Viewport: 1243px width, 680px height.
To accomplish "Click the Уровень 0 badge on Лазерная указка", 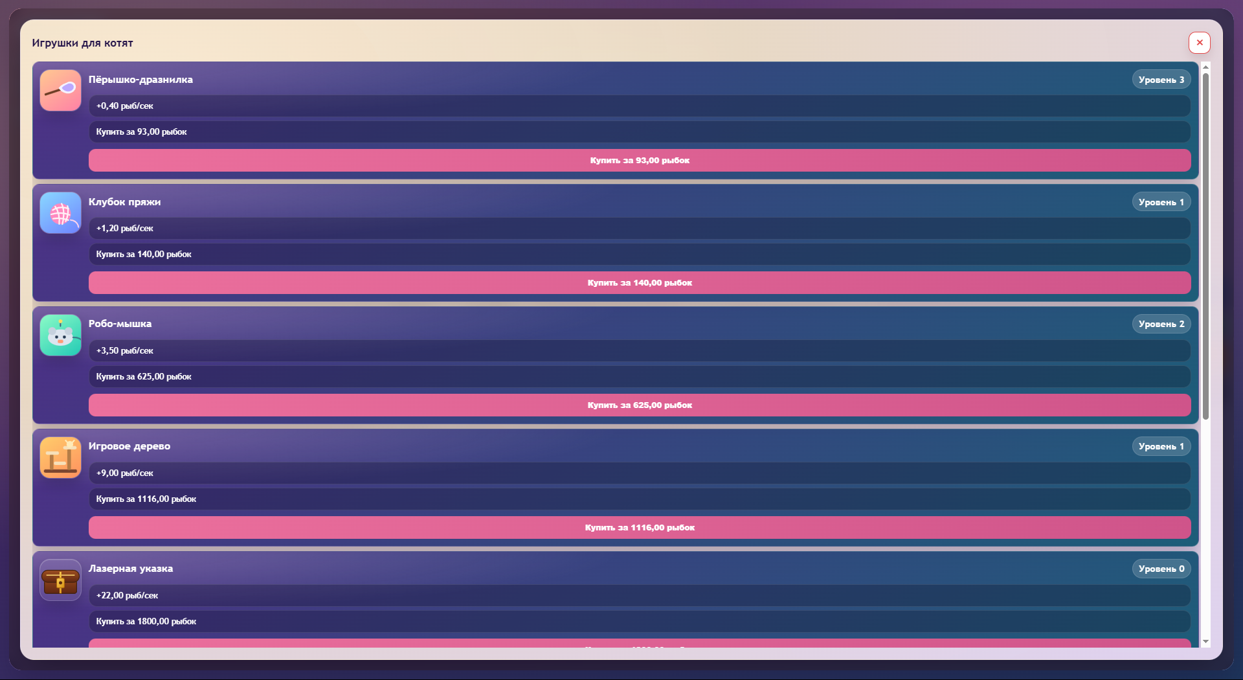I will click(x=1161, y=569).
